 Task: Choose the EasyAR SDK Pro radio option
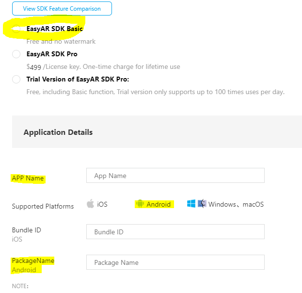coord(16,54)
